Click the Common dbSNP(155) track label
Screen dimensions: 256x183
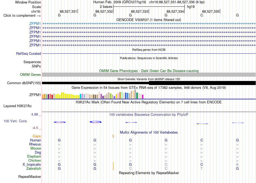click(x=24, y=83)
